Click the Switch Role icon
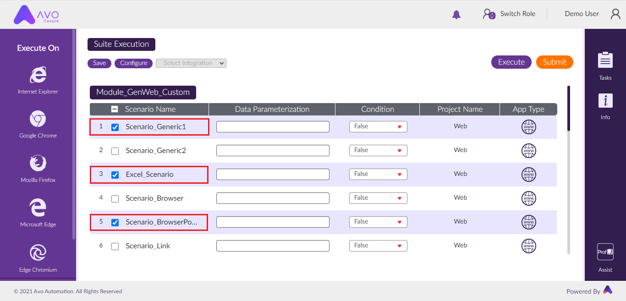 [489, 14]
